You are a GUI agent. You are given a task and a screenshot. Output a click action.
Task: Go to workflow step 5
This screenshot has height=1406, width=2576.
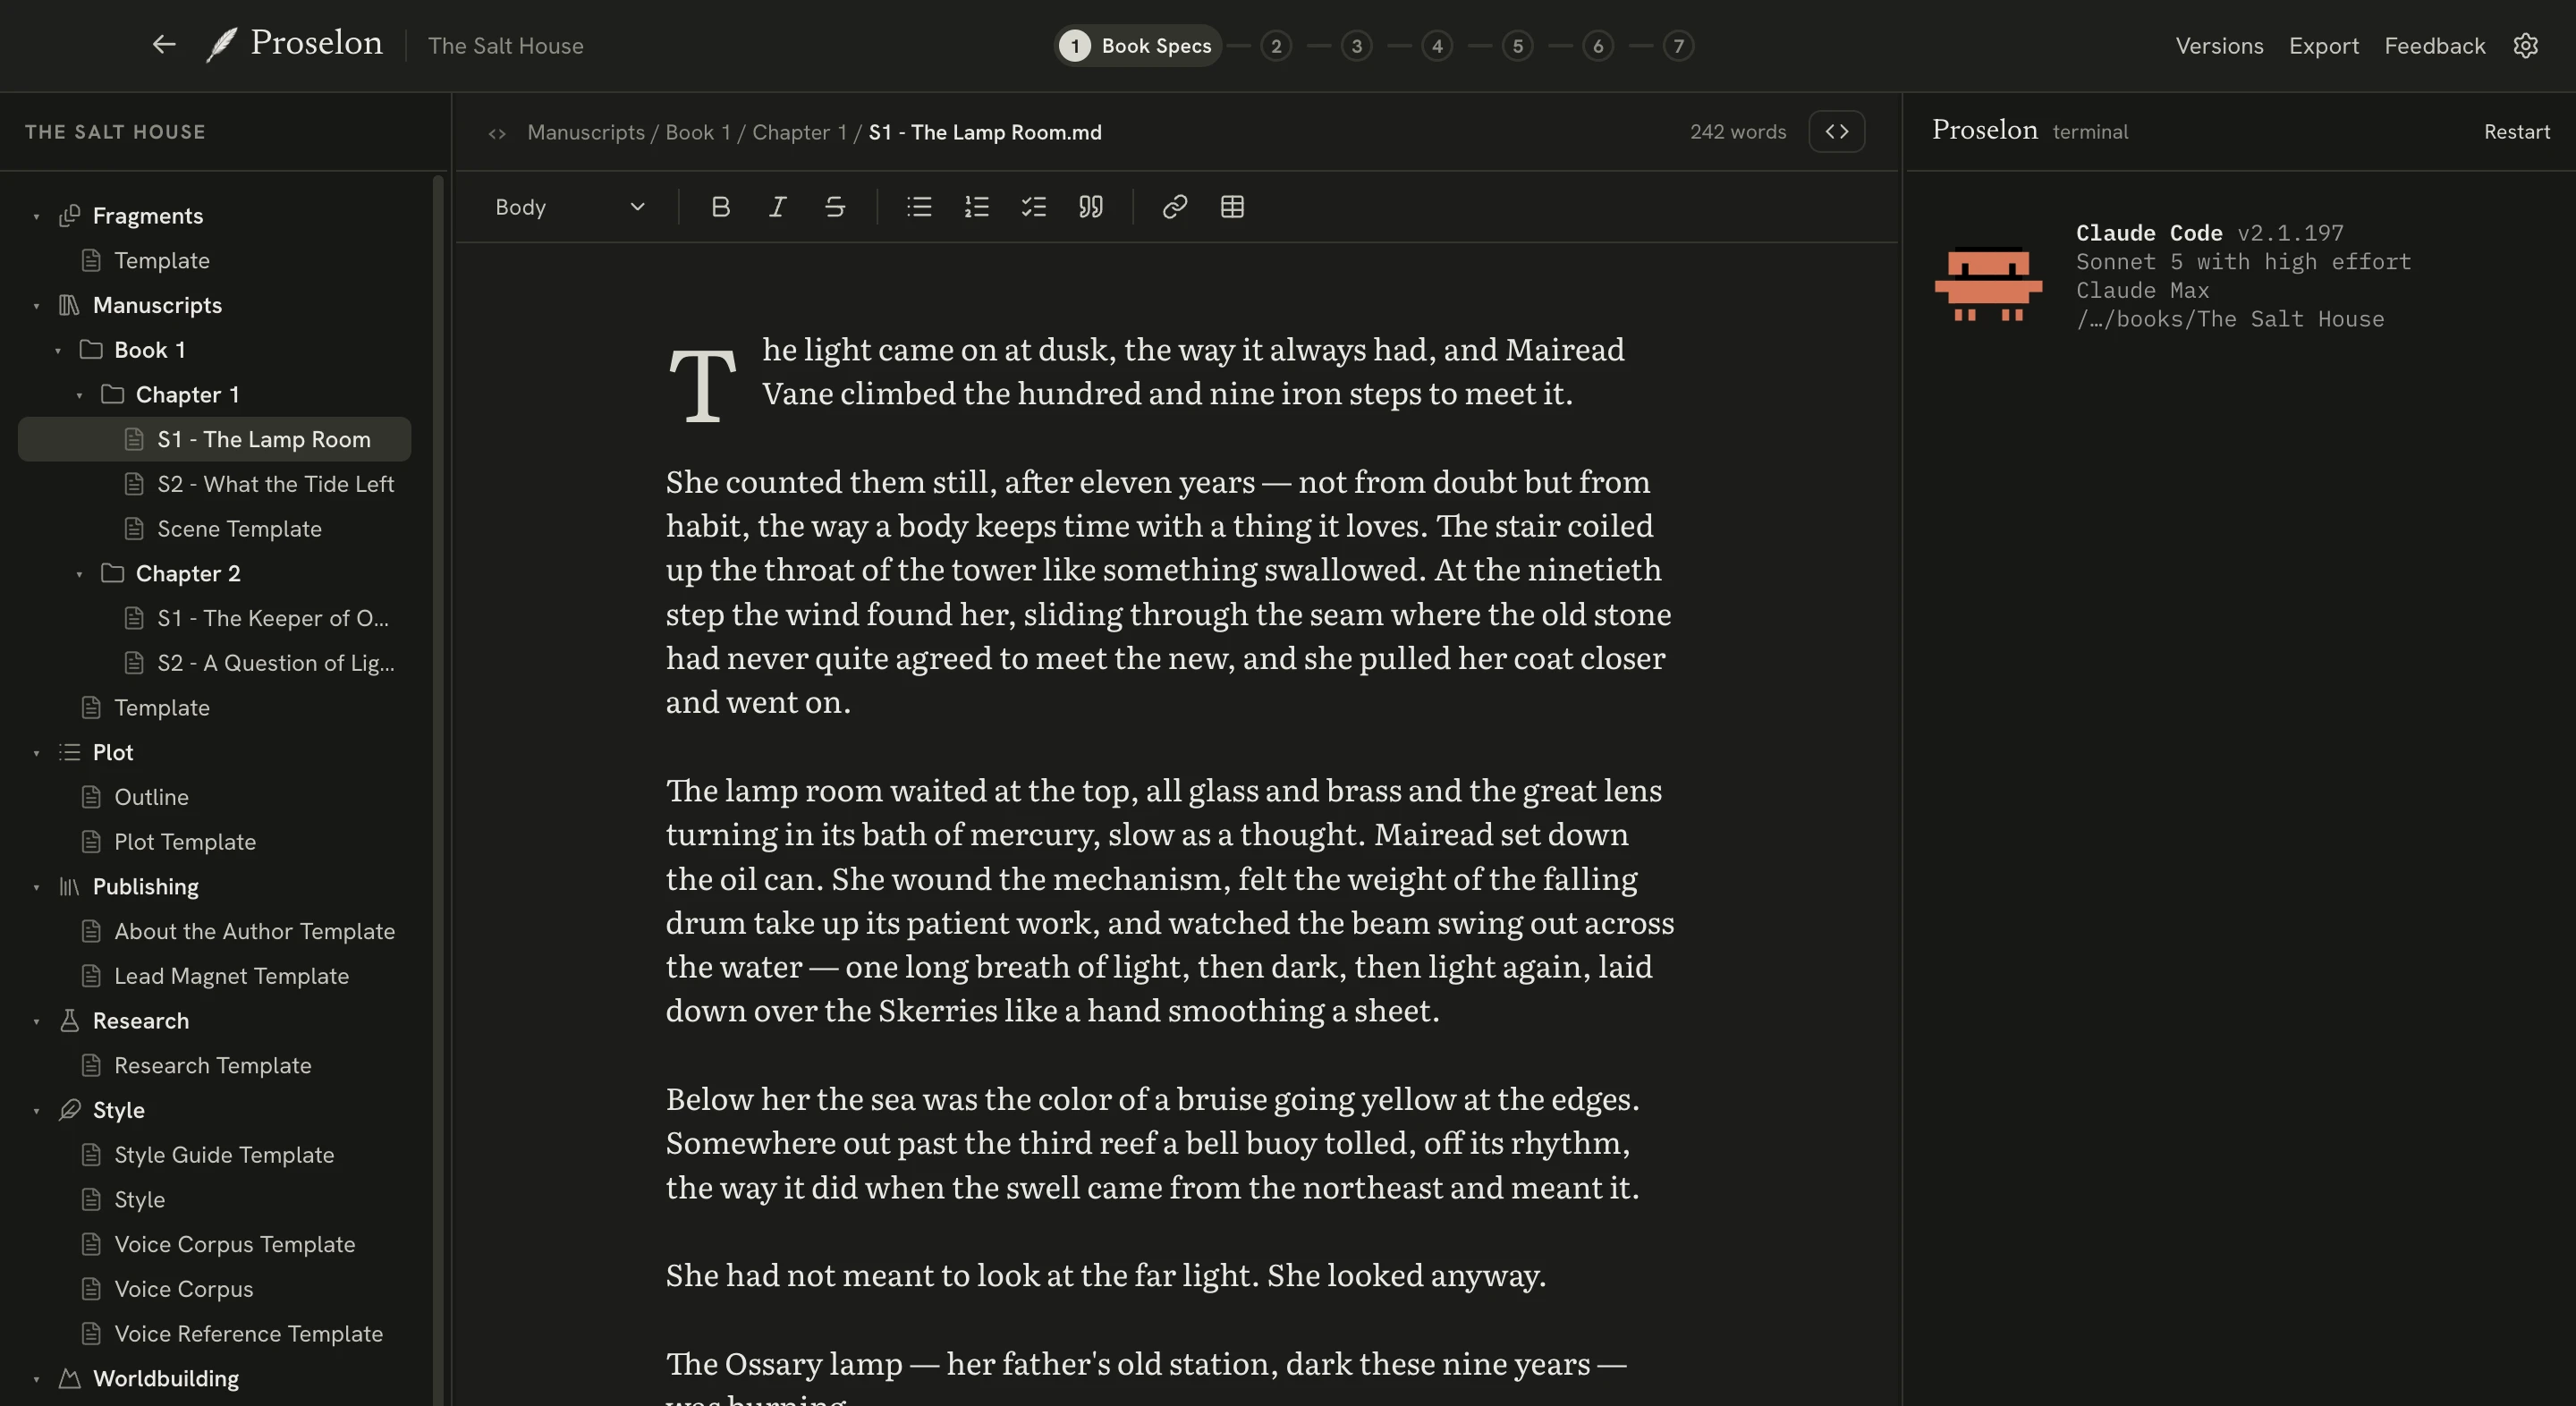[x=1518, y=46]
